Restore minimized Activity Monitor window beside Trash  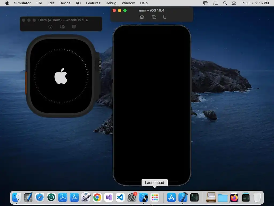246,197
